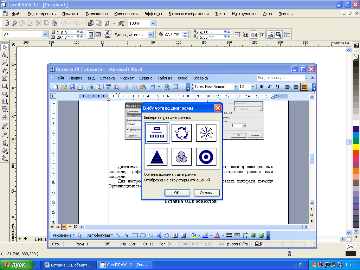This screenshot has width=360, height=270.
Task: Select Portrait orientation in CorelDRAW
Action: coord(91,35)
